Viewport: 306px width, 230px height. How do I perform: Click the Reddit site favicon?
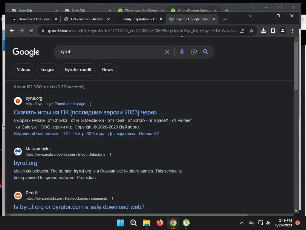(18, 196)
